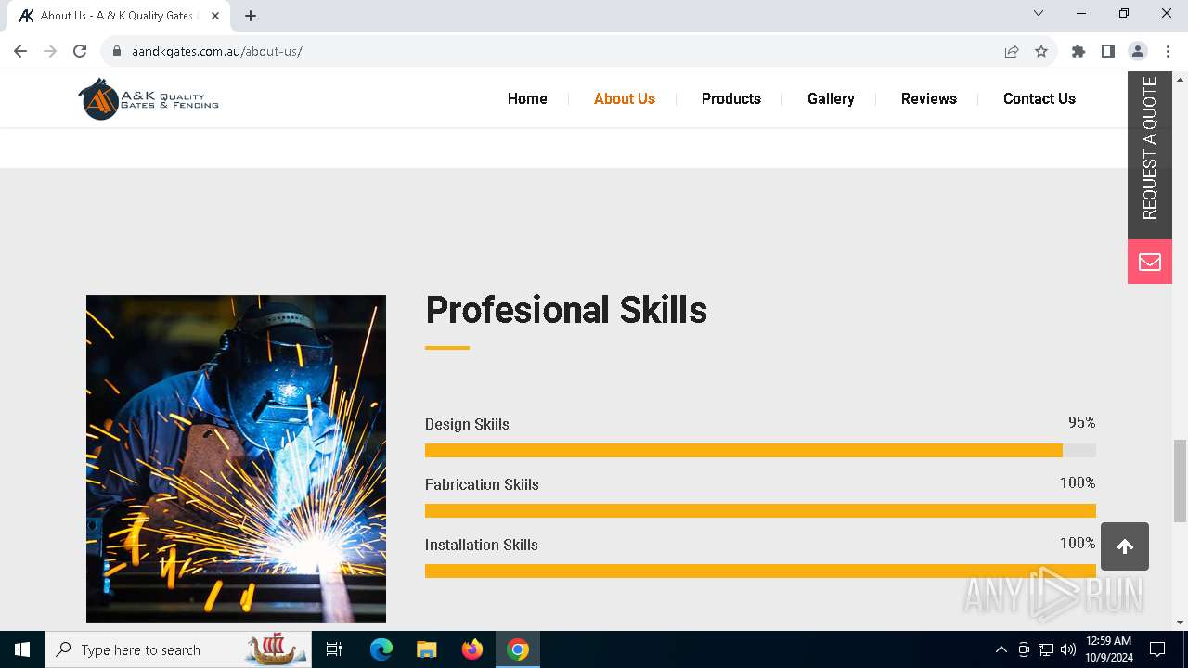Open the Chrome profile avatar

click(x=1138, y=51)
